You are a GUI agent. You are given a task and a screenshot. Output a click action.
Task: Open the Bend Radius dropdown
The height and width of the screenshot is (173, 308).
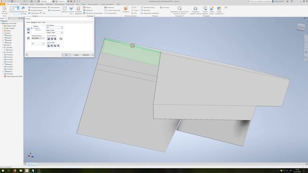point(62,33)
